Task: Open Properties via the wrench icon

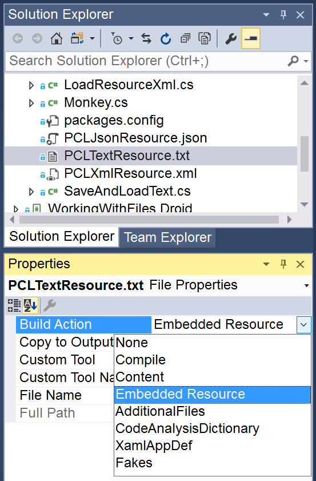Action: pos(231,39)
